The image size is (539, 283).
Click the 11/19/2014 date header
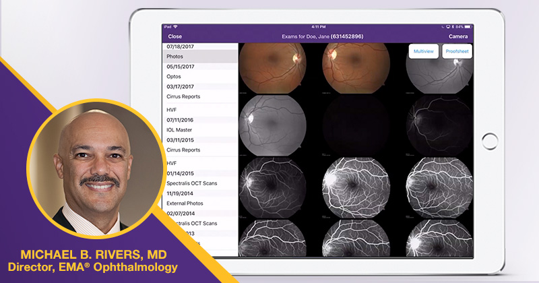pos(180,193)
